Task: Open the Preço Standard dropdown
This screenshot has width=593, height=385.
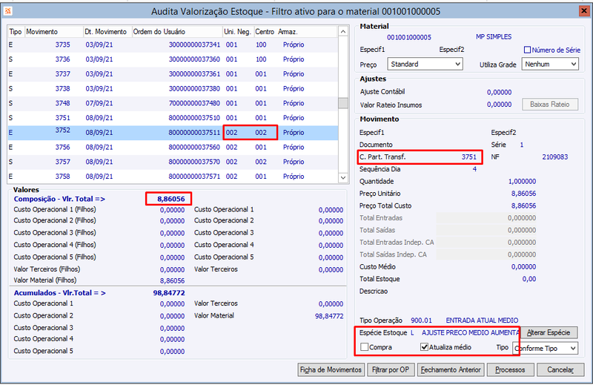Action: [x=425, y=64]
